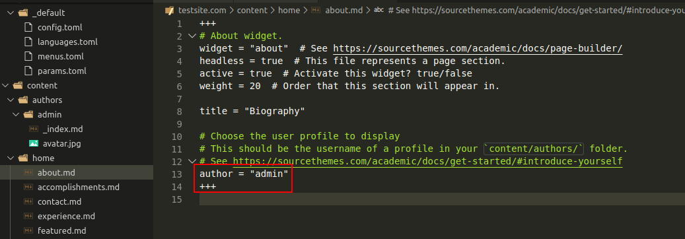Open config.toml file
Screen dimensions: 685x239
60,28
